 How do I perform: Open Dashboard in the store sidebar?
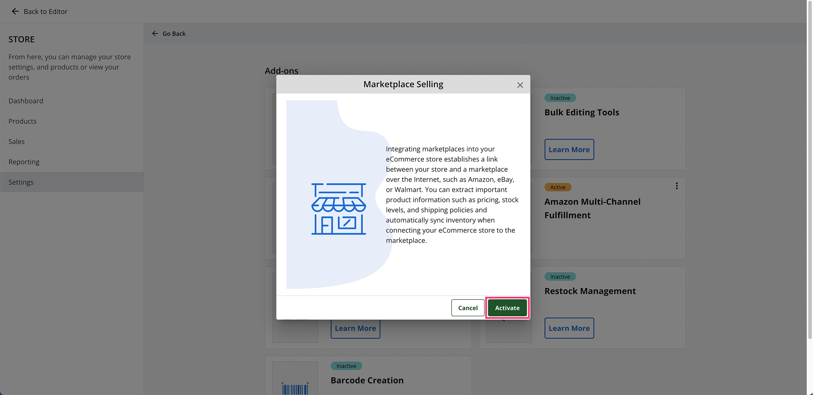click(72, 101)
